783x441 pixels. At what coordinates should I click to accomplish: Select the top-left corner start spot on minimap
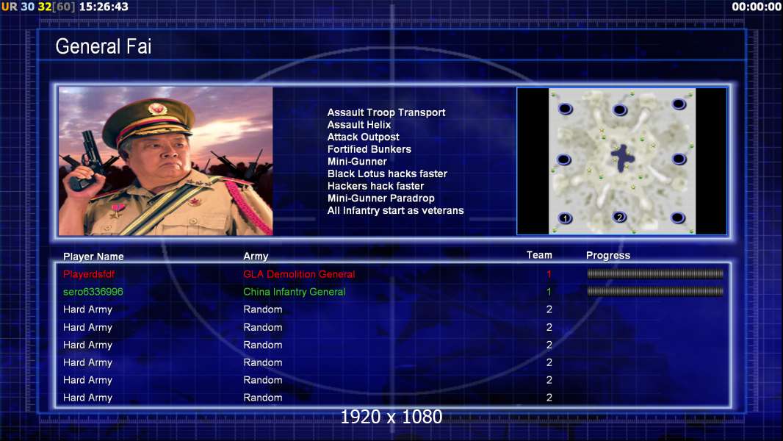(565, 108)
